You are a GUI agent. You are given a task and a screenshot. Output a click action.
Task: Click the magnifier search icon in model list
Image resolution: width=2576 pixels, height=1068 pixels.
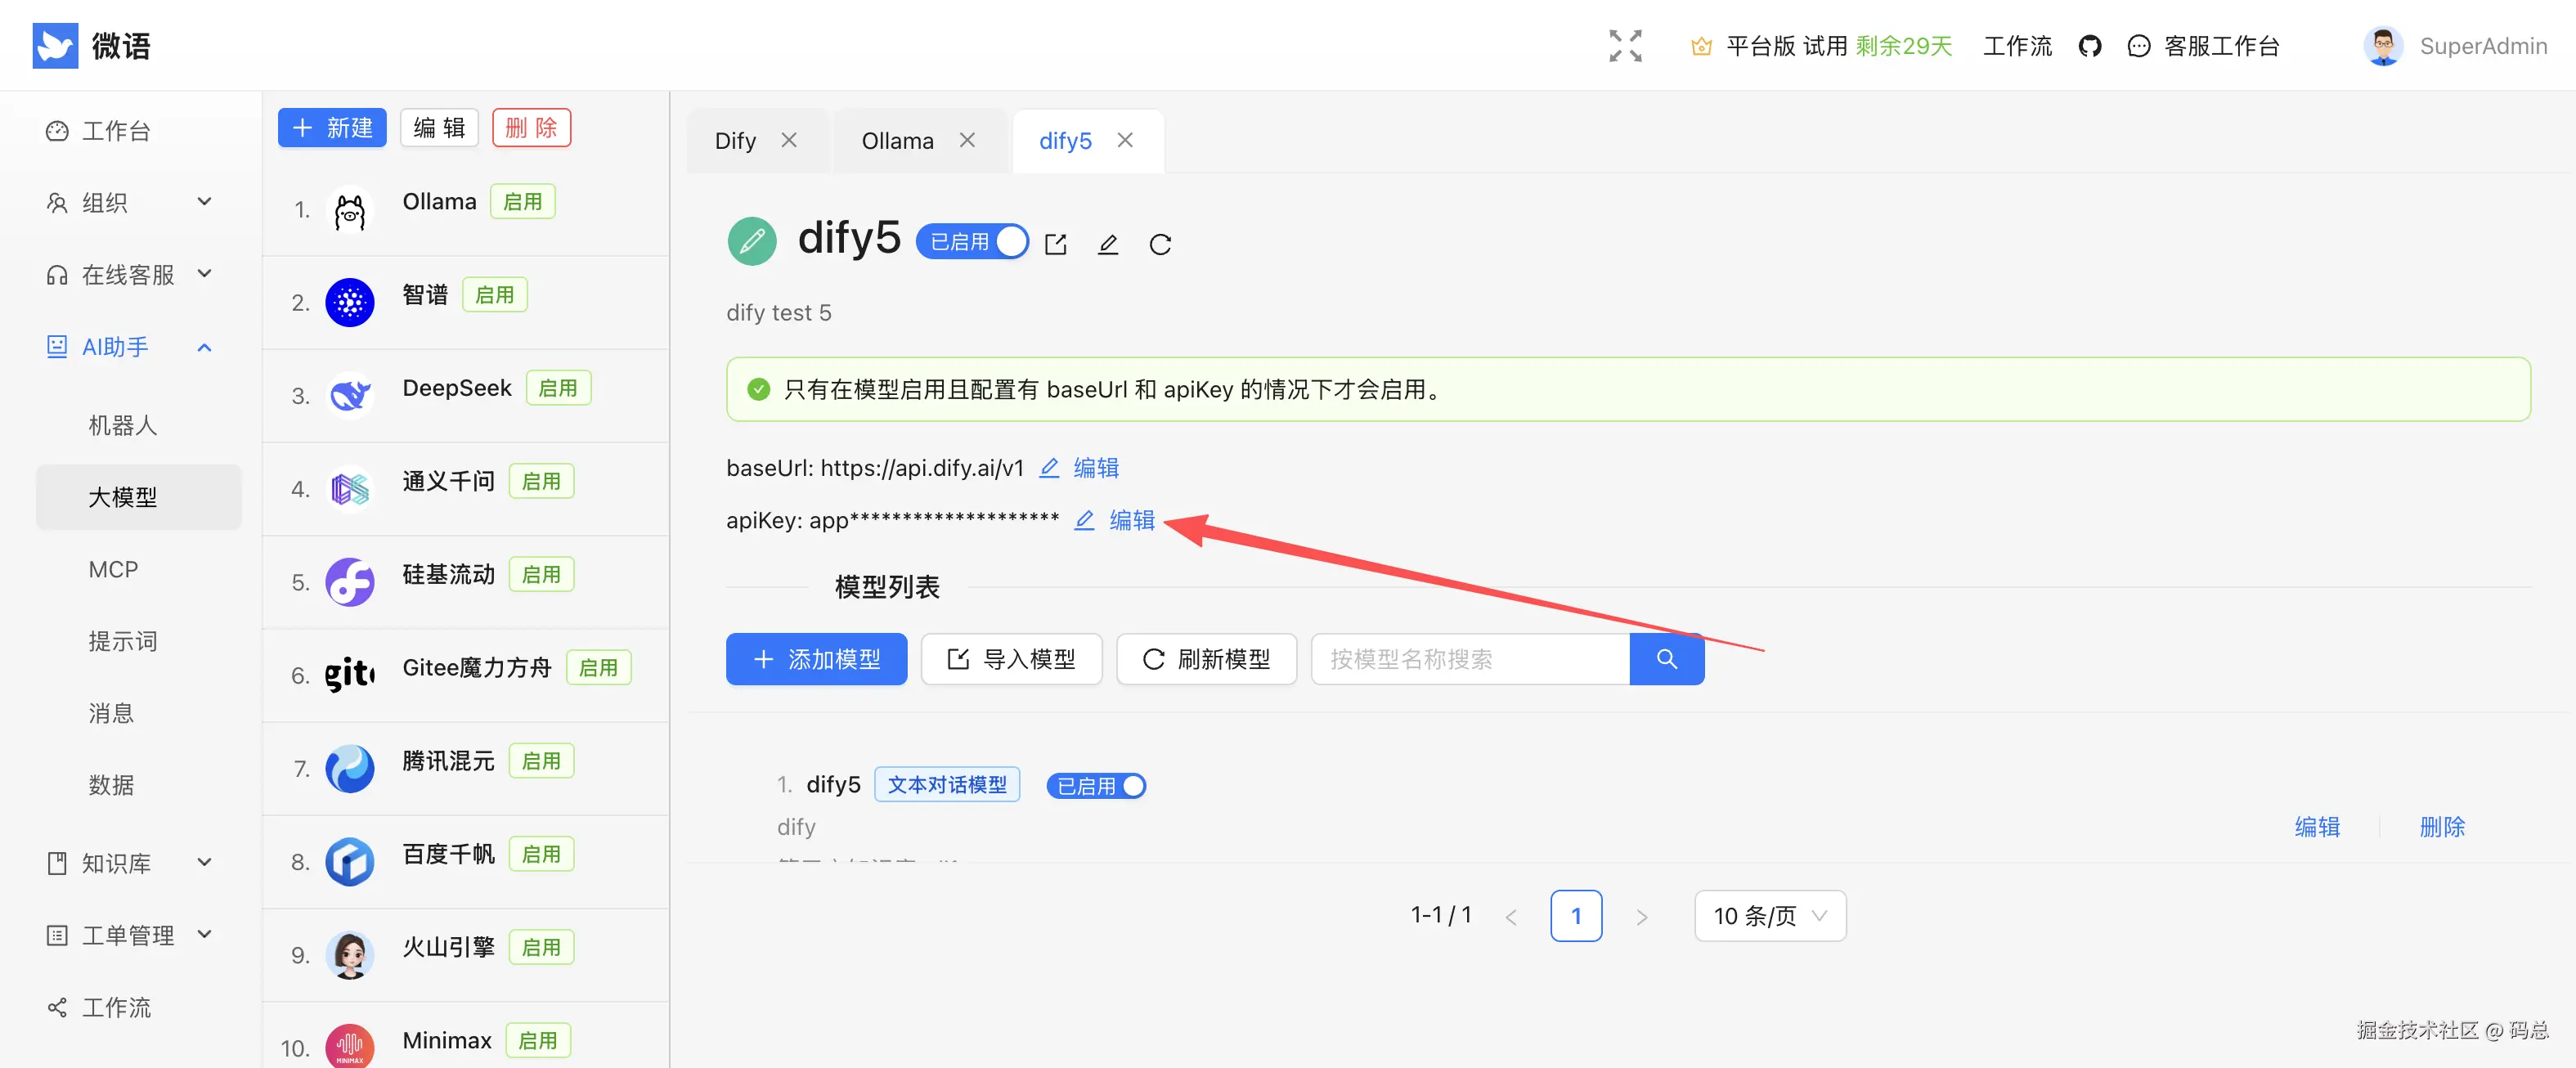[x=1666, y=659]
